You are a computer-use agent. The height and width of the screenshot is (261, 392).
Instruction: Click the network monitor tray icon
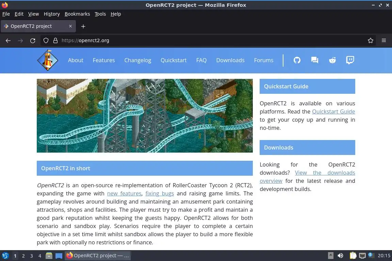pyautogui.click(x=362, y=256)
